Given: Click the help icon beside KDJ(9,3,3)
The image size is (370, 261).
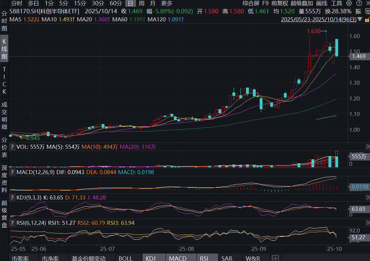Looking at the screenshot, I should (x=12, y=197).
